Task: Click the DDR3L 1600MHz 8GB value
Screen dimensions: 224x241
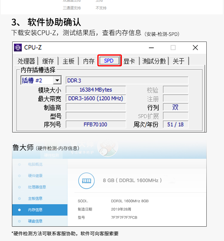Action: (x=130, y=201)
